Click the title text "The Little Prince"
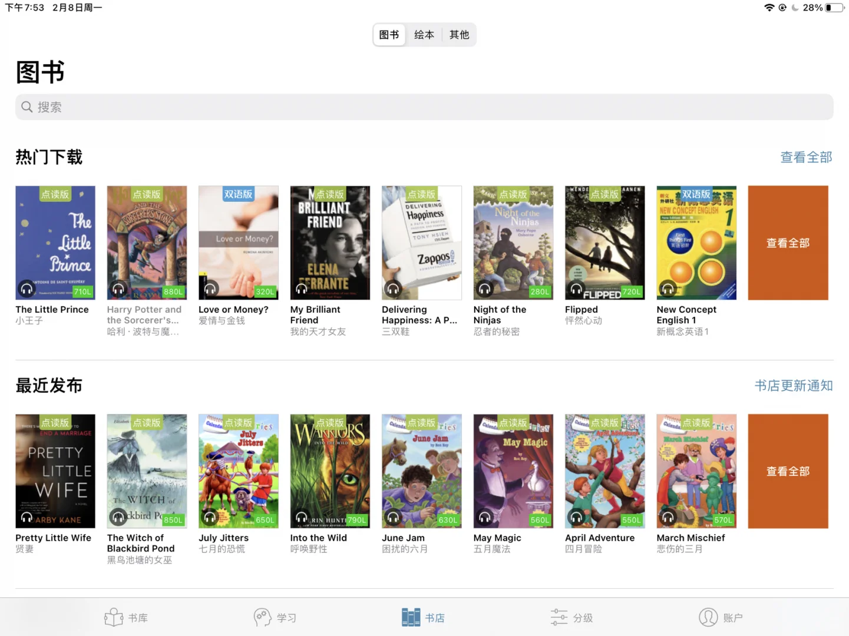This screenshot has height=636, width=849. (52, 310)
